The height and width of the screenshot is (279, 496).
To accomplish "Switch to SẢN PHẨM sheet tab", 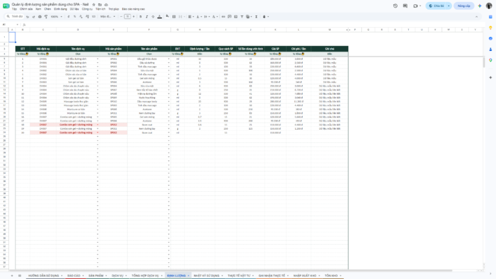I will pyautogui.click(x=96, y=276).
